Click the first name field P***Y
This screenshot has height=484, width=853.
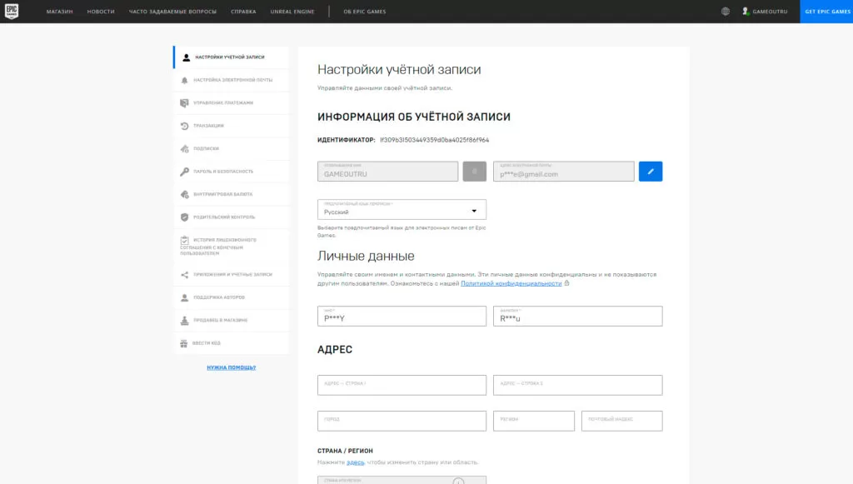(402, 317)
